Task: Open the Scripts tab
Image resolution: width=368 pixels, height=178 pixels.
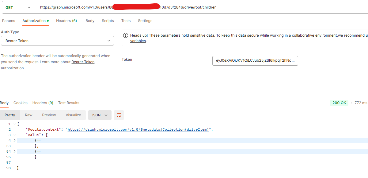Action: click(108, 20)
